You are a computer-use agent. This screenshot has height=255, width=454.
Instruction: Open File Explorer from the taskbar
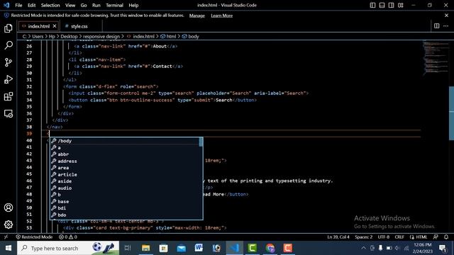[145, 248]
